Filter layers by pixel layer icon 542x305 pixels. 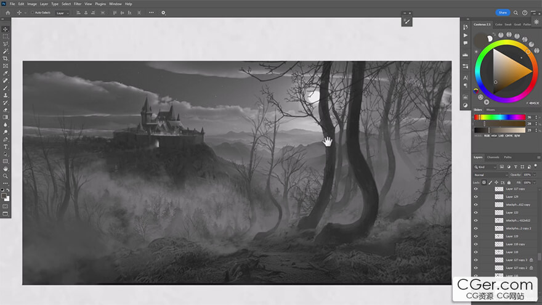pos(502,167)
